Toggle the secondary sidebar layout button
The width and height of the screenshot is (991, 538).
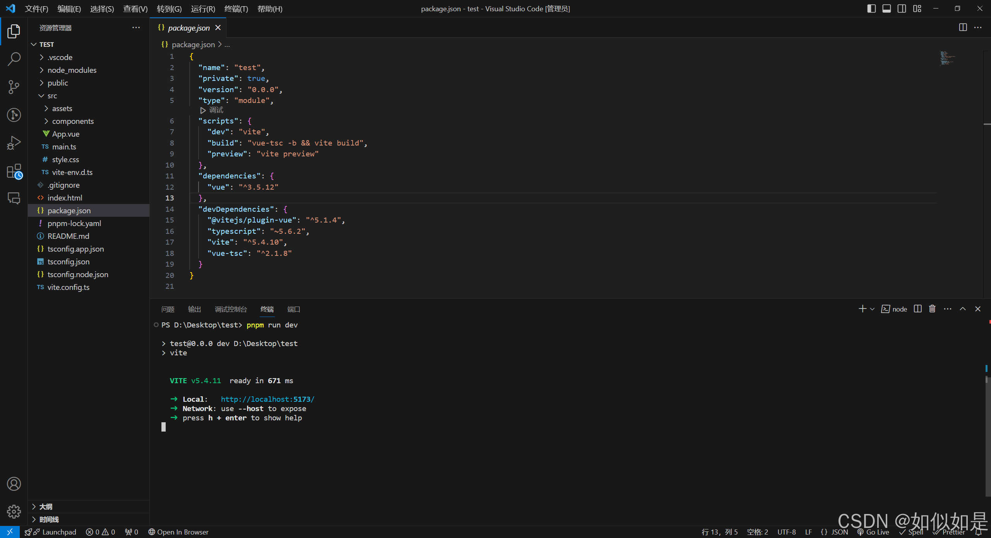[x=902, y=9]
